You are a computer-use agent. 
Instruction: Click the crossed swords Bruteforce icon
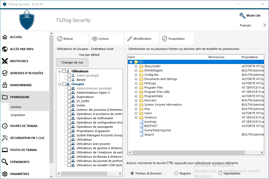pos(5,61)
